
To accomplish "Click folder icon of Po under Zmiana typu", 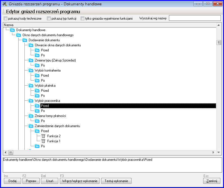I will (37, 65).
